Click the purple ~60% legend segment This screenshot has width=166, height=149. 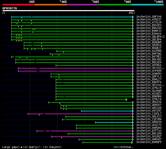coord(83,5)
